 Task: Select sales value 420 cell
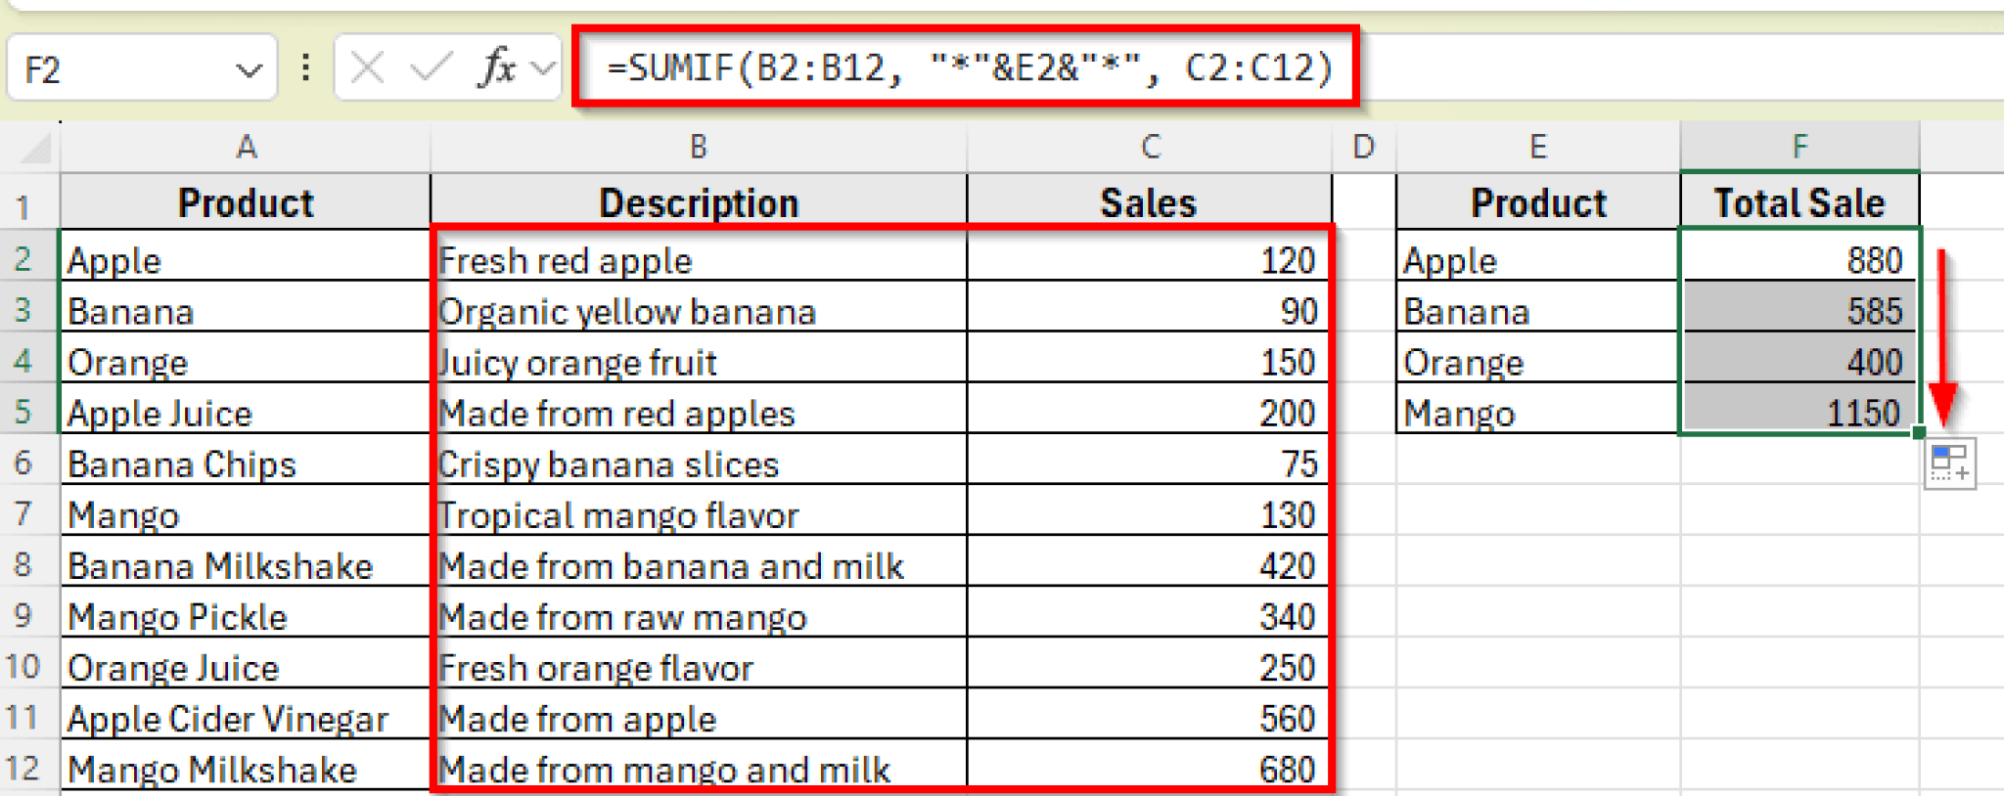[x=1149, y=566]
